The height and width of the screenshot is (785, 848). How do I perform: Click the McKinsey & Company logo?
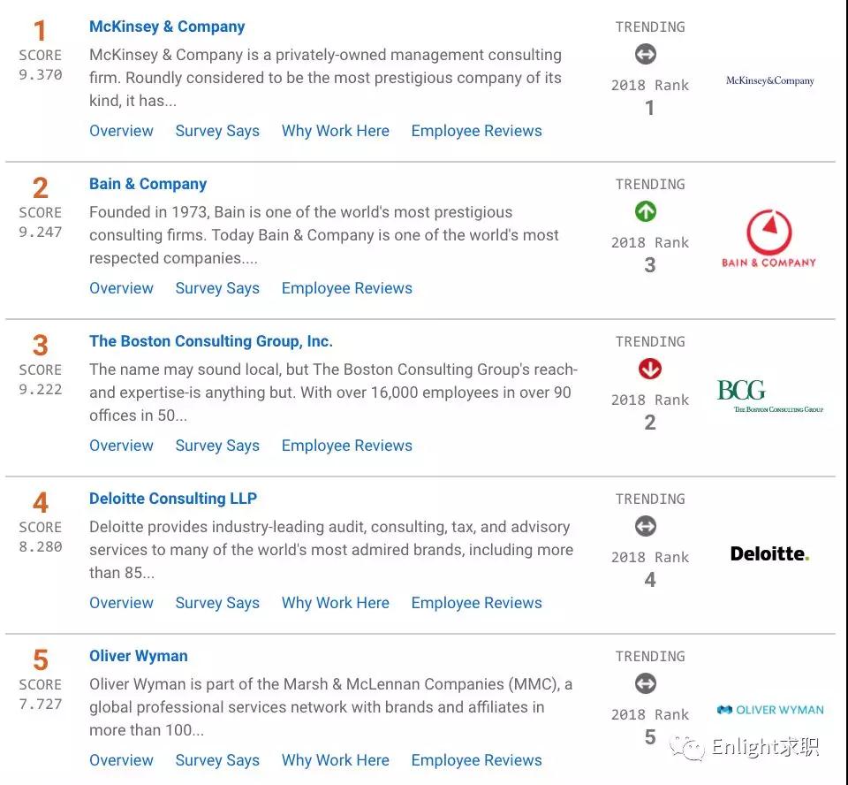click(x=769, y=80)
